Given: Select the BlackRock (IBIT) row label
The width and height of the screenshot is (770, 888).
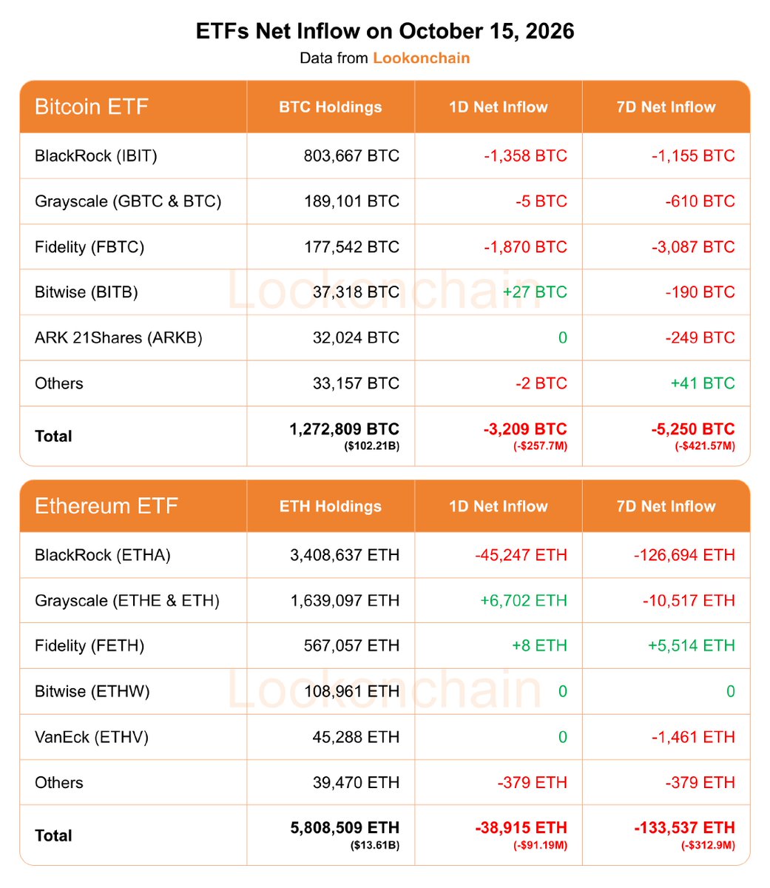Looking at the screenshot, I should [96, 155].
